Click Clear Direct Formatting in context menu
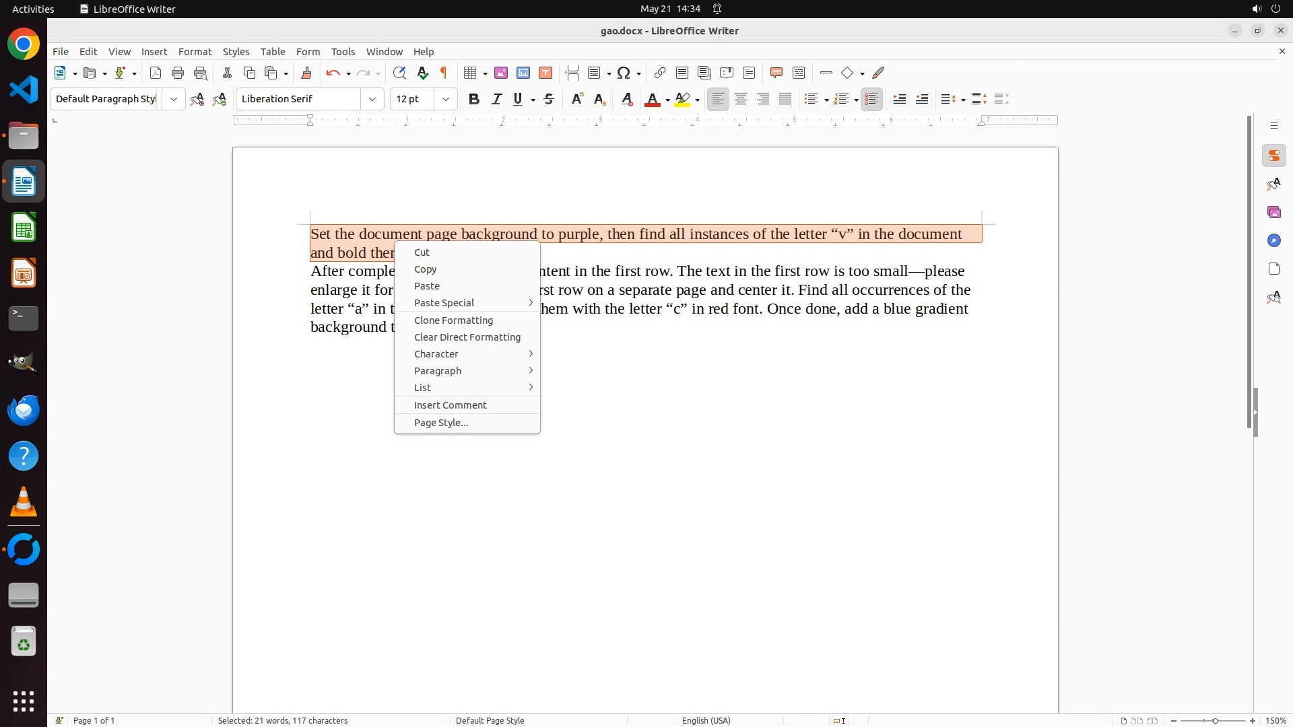 (x=467, y=337)
